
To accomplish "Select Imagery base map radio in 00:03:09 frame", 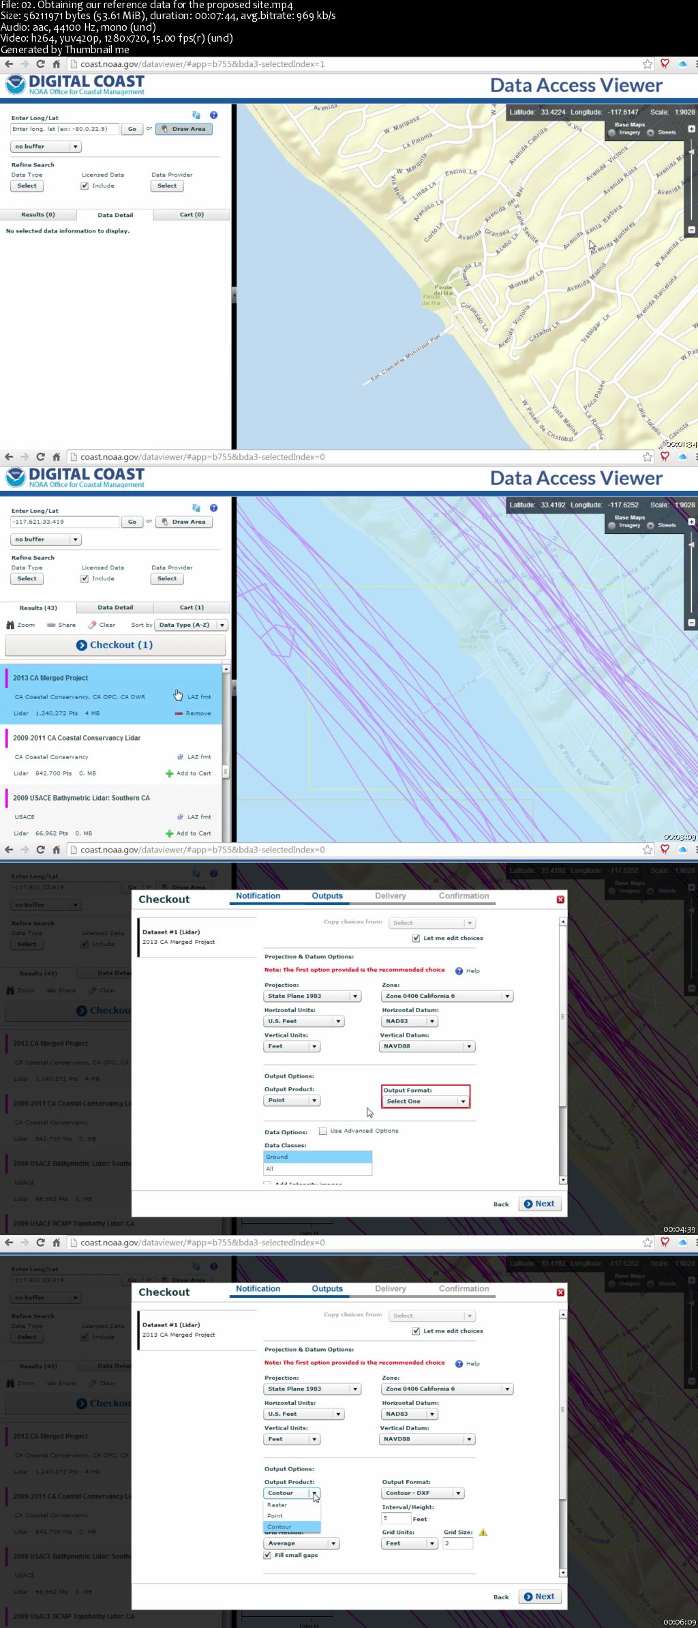I will [611, 525].
